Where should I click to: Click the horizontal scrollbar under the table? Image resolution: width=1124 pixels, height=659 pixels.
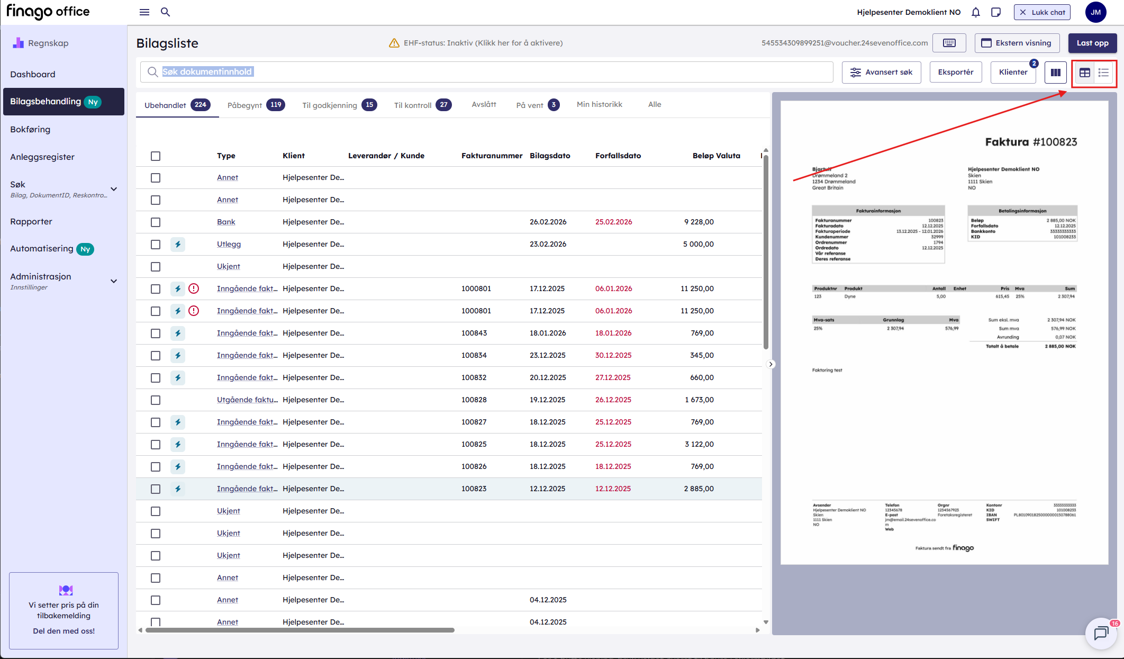point(300,630)
